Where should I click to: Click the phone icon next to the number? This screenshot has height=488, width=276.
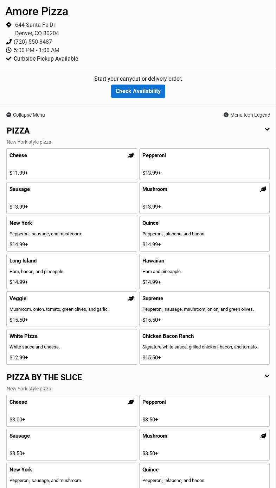(x=9, y=42)
